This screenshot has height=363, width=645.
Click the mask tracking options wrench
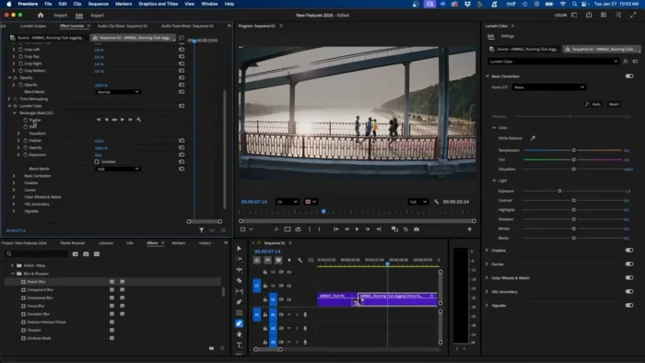click(x=138, y=120)
